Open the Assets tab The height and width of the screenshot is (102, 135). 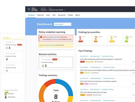(x=48, y=15)
